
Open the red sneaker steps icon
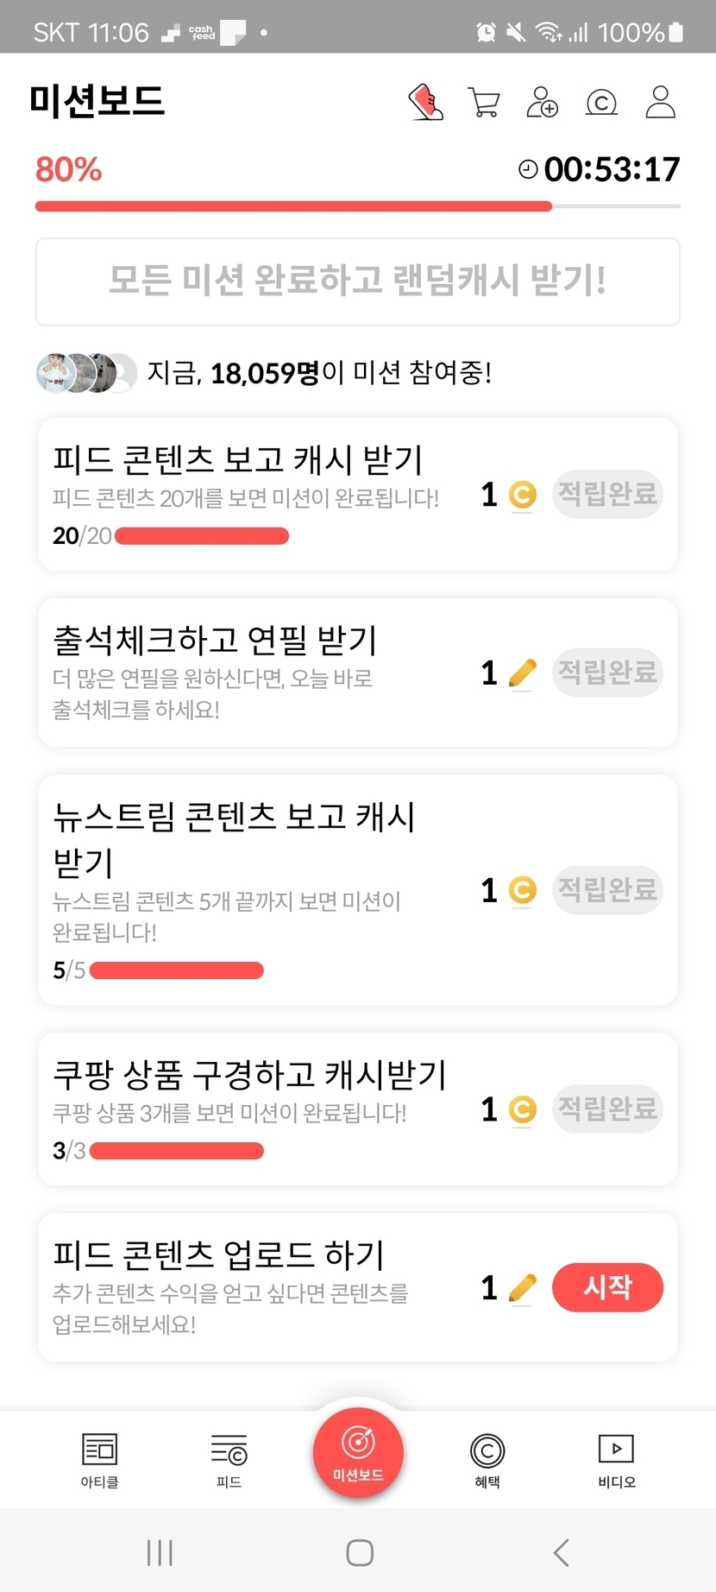(x=425, y=102)
